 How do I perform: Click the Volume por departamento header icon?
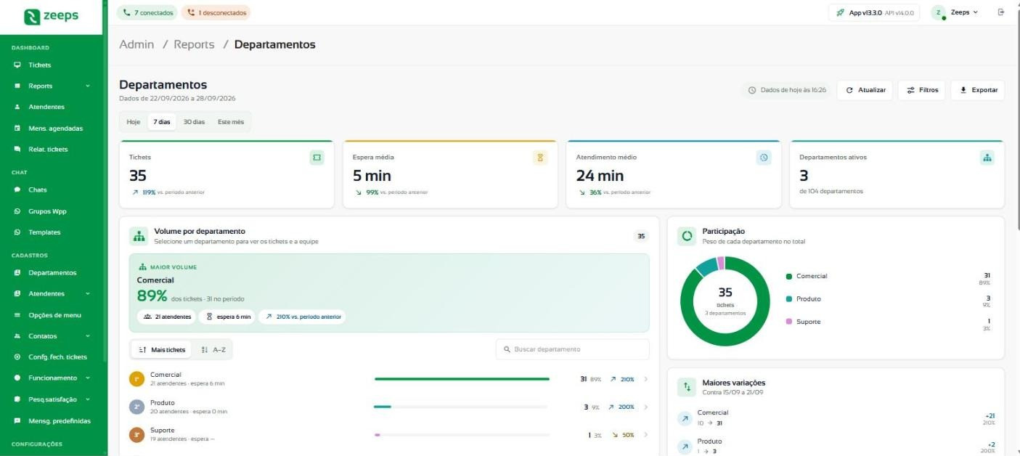(139, 236)
